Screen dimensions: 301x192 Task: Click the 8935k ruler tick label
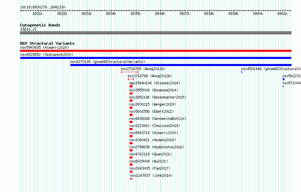coord(136,14)
